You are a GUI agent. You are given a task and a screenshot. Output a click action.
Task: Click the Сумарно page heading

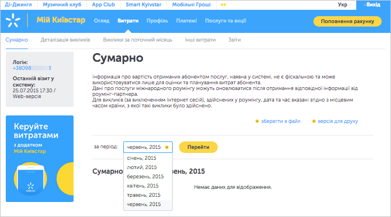(x=118, y=58)
